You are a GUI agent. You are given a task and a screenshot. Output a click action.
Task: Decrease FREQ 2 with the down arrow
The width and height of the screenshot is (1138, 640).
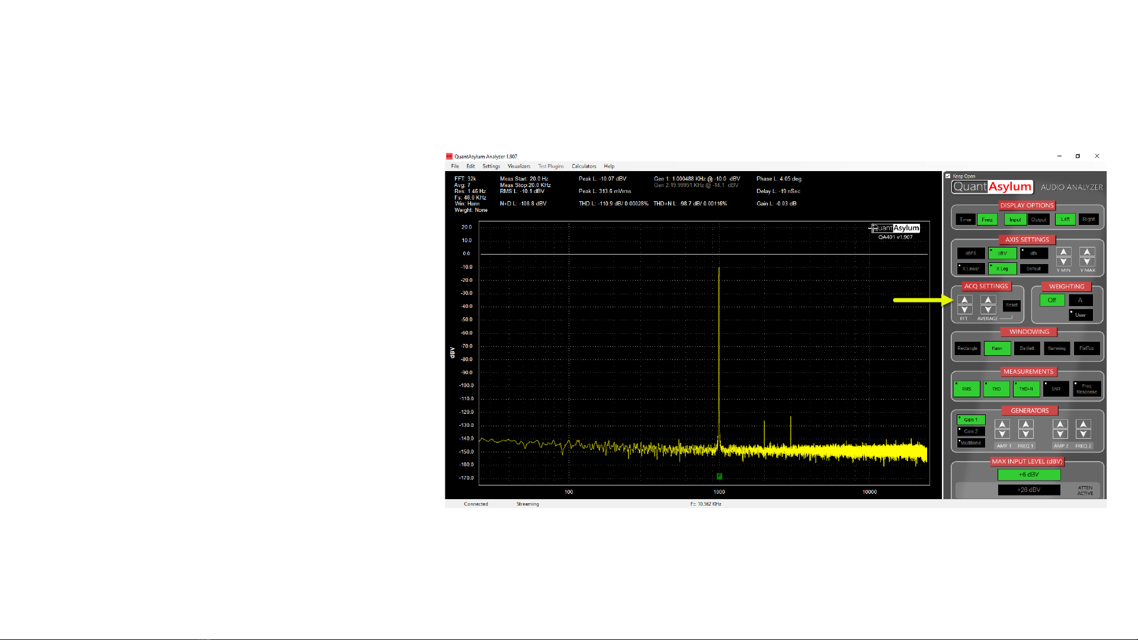(x=1083, y=434)
